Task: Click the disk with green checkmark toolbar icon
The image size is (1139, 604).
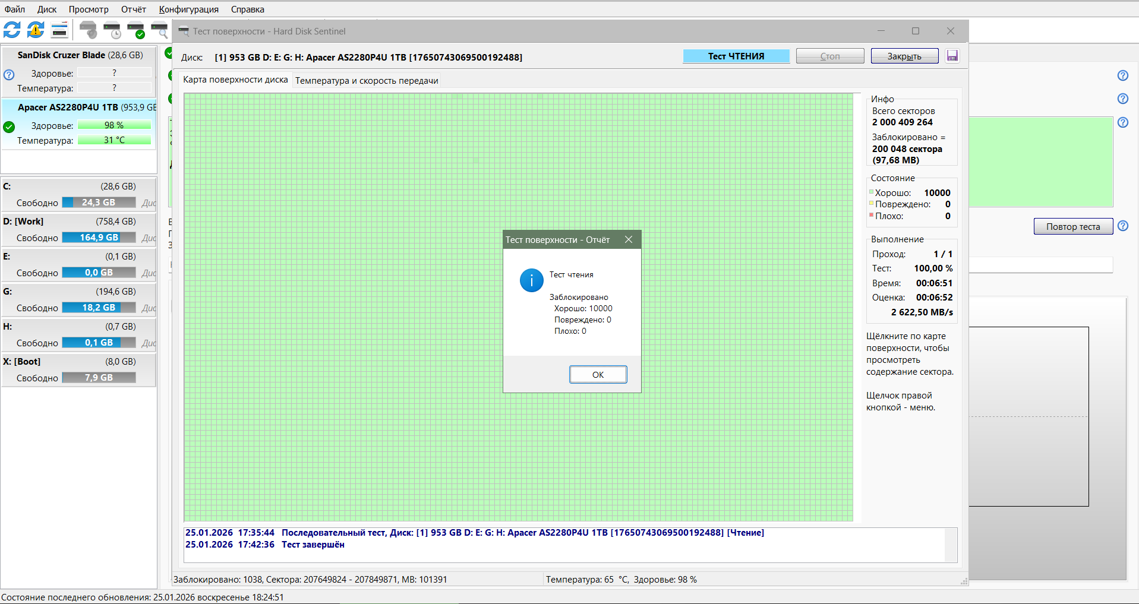Action: 138,30
